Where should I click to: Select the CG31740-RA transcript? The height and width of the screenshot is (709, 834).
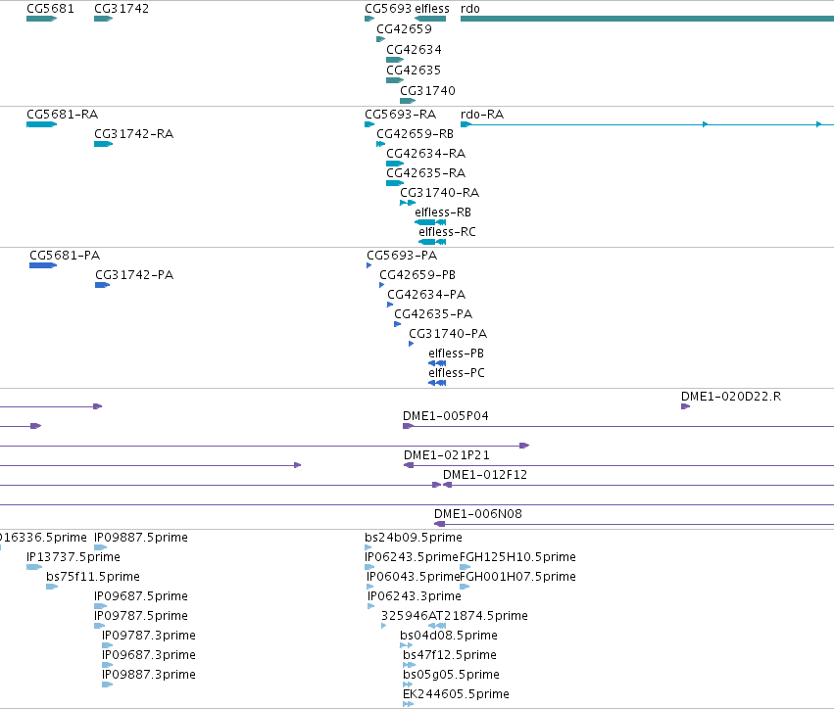[x=408, y=203]
